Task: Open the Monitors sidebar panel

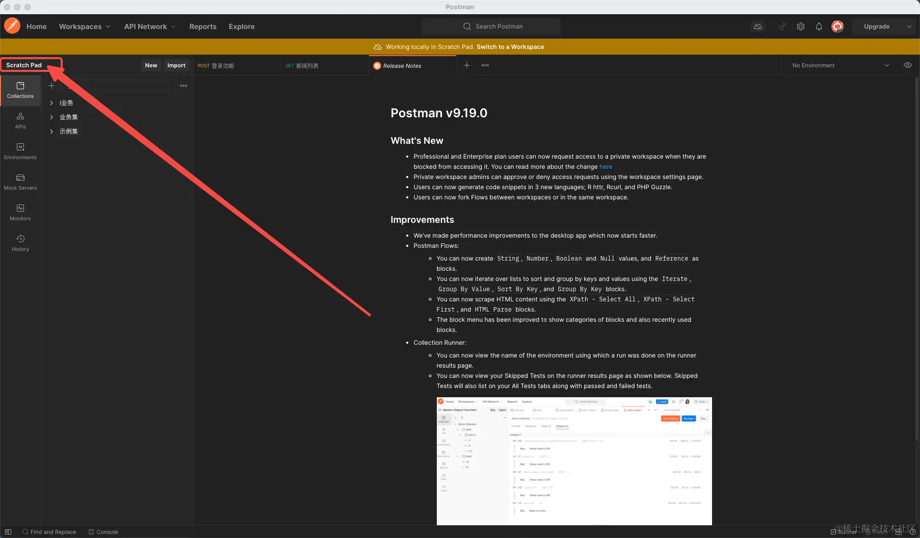Action: 20,213
